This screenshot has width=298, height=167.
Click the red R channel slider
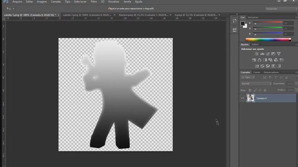[x=267, y=23]
